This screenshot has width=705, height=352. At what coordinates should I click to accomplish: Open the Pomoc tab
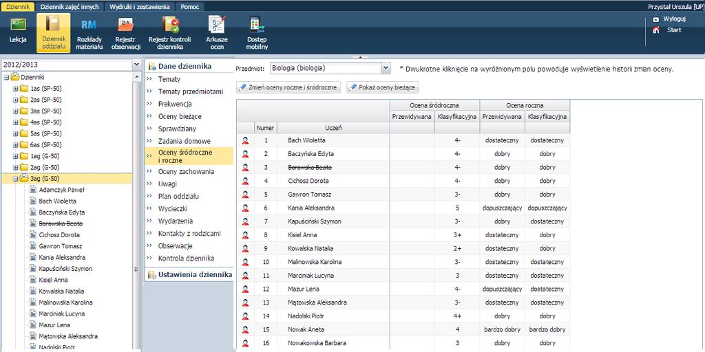[x=190, y=7]
